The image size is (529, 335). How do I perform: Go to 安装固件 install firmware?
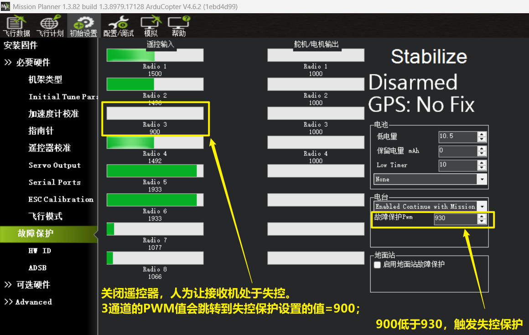click(21, 46)
